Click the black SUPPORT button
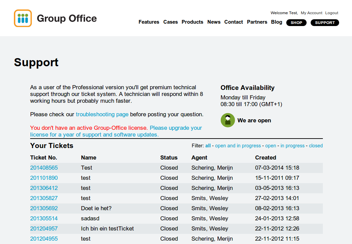 click(325, 23)
